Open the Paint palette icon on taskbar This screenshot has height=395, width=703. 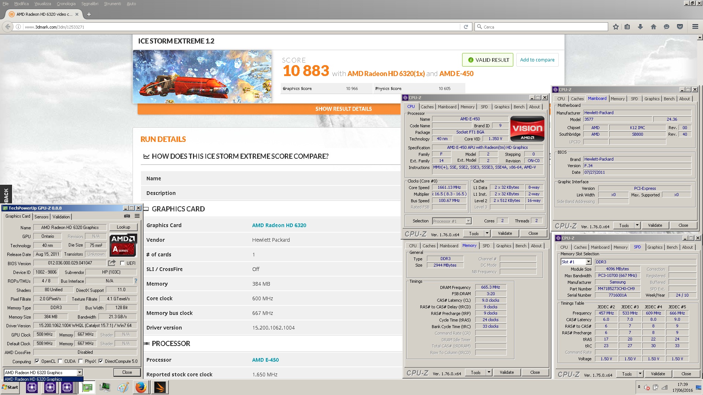[x=123, y=387]
